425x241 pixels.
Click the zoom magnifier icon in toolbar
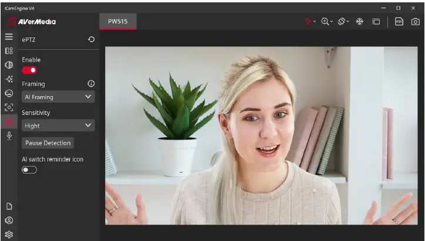(325, 21)
